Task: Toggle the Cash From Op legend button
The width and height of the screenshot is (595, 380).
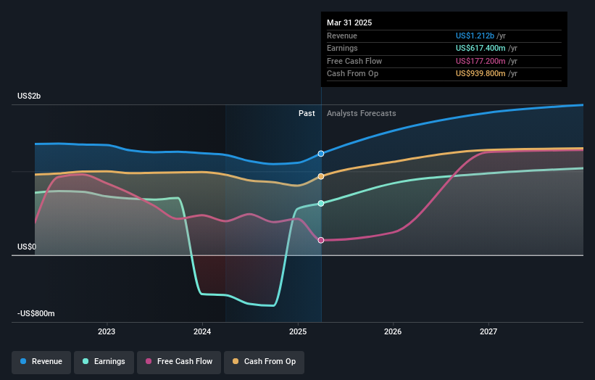Action: pyautogui.click(x=264, y=361)
